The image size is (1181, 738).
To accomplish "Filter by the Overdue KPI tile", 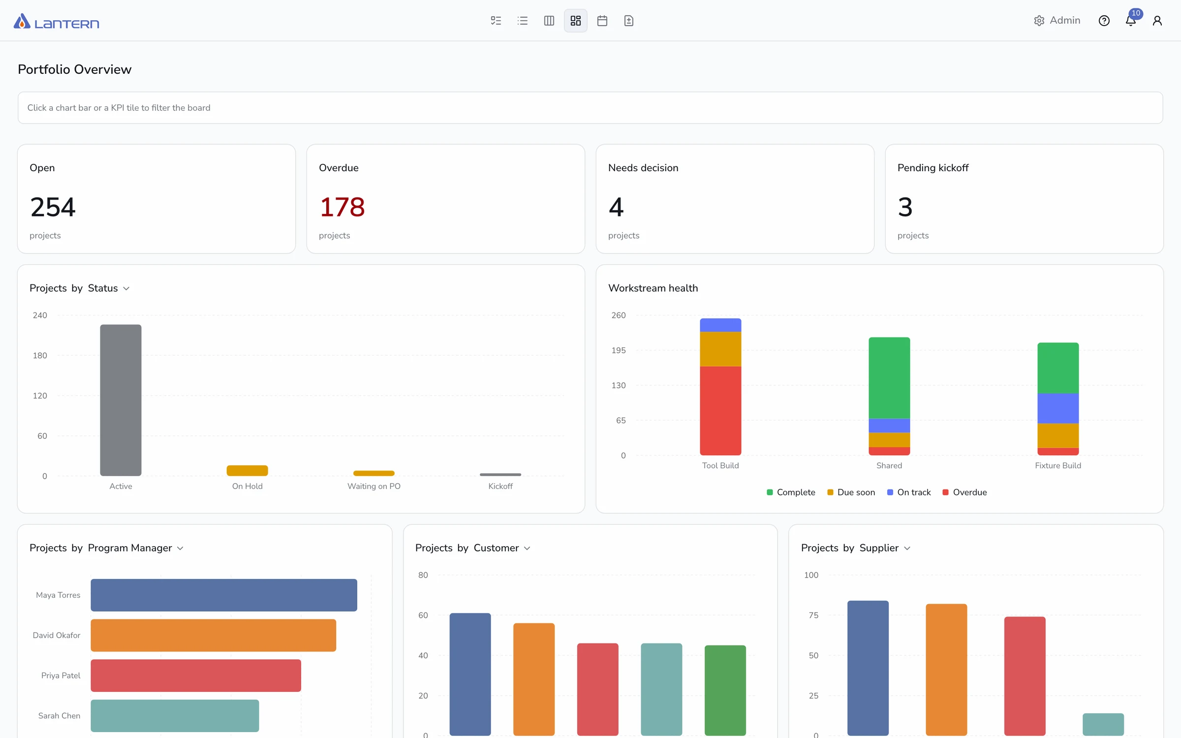I will (446, 199).
